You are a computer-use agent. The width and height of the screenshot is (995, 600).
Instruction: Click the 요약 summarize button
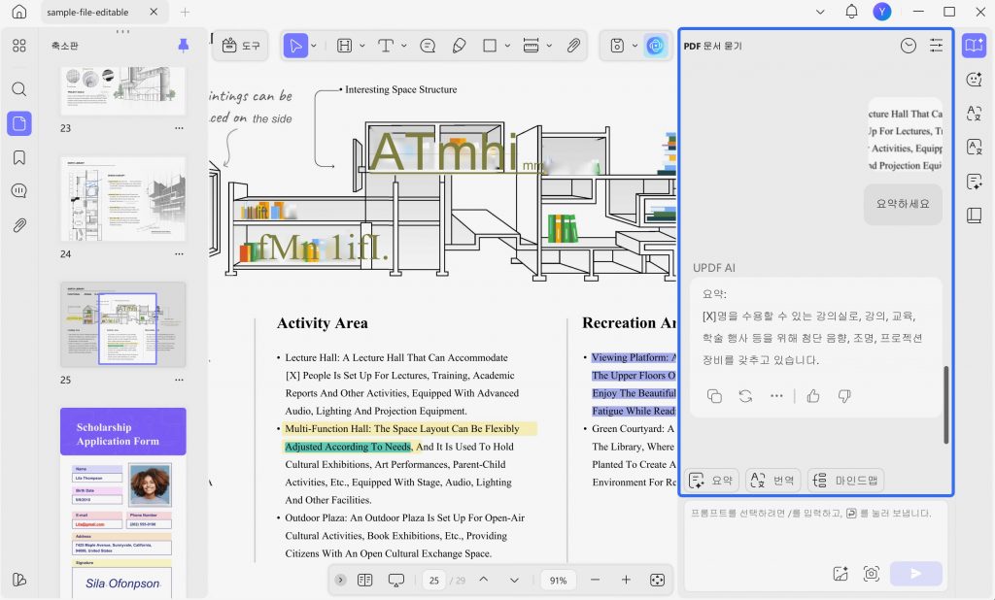tap(710, 481)
